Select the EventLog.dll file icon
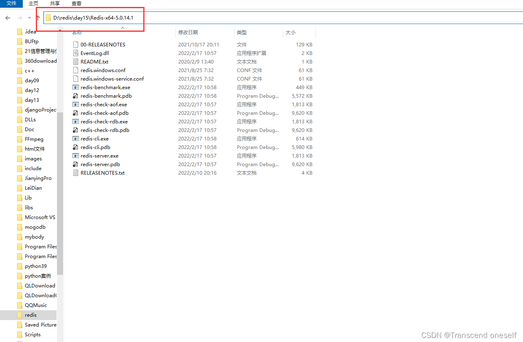Viewport: 523px width, 342px height. point(76,53)
